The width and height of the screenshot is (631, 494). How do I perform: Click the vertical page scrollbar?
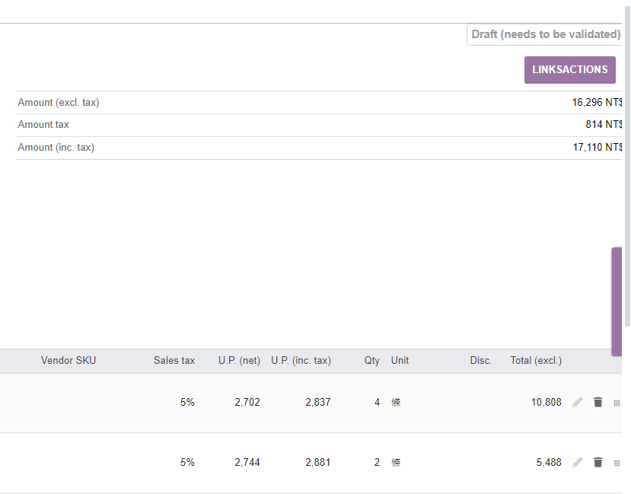coord(627,166)
